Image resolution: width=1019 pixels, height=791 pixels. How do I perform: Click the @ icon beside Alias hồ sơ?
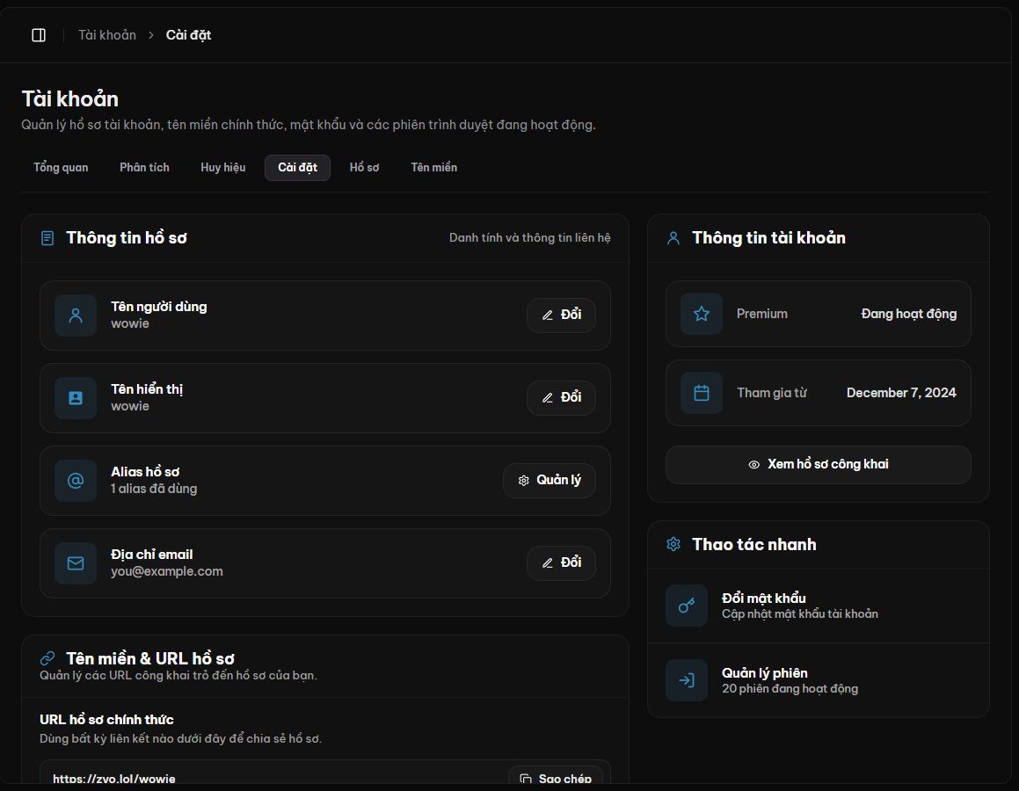pos(76,481)
